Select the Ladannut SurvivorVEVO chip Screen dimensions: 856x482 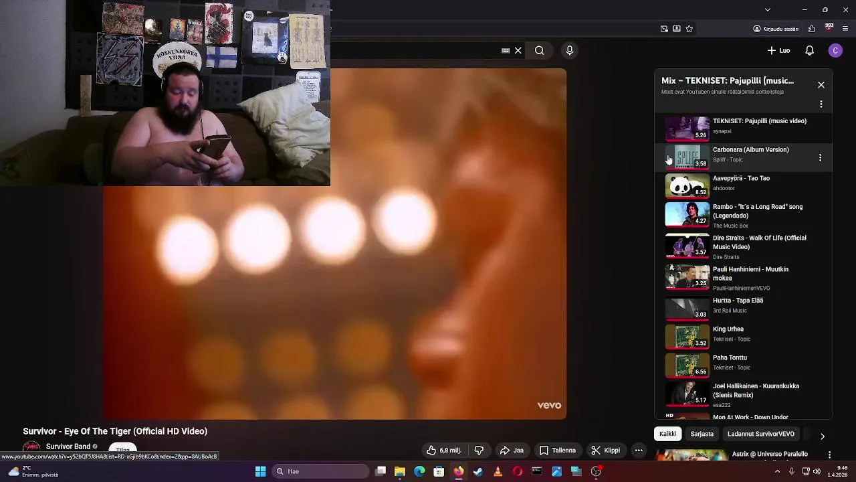(761, 434)
